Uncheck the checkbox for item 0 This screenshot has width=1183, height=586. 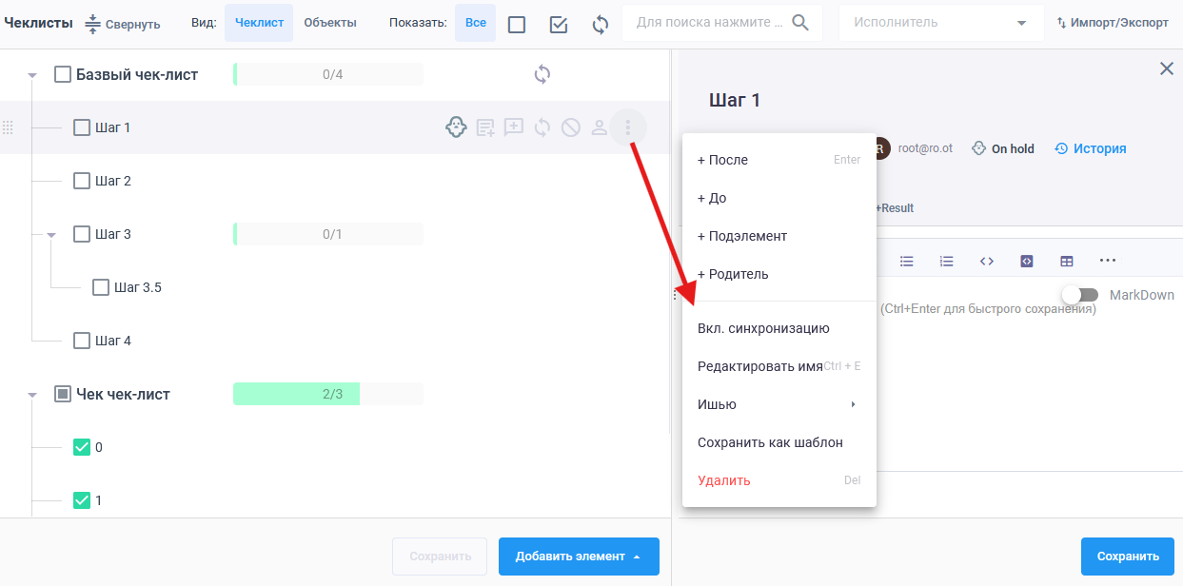(82, 447)
